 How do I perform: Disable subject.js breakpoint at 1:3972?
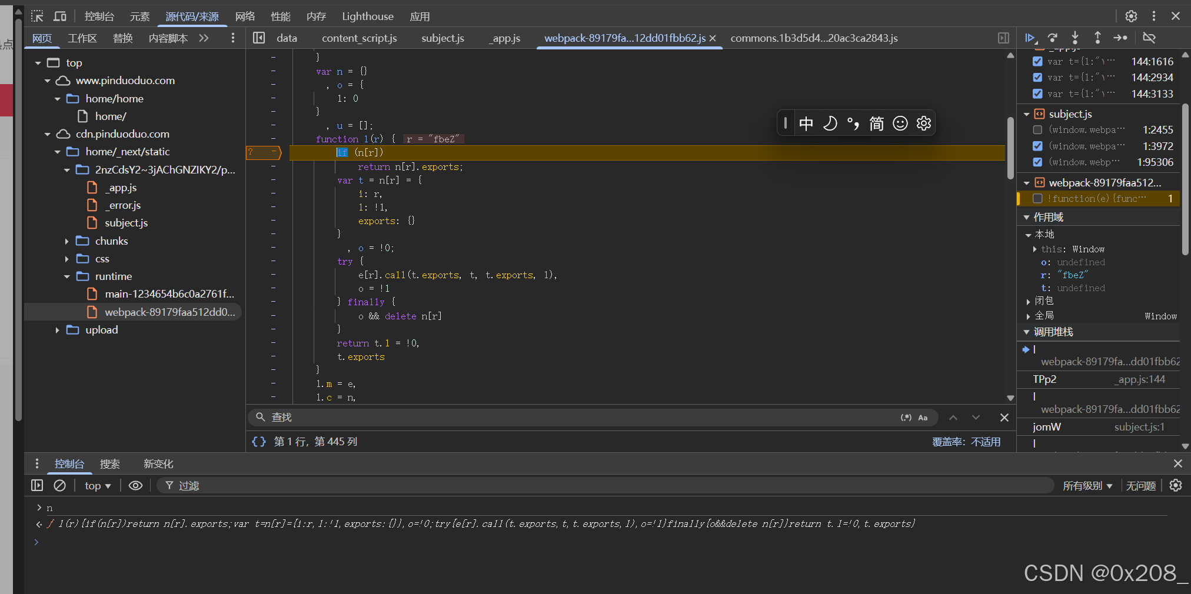coord(1037,146)
